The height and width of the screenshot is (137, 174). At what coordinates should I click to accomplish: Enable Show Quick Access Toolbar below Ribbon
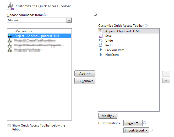(x=9, y=125)
